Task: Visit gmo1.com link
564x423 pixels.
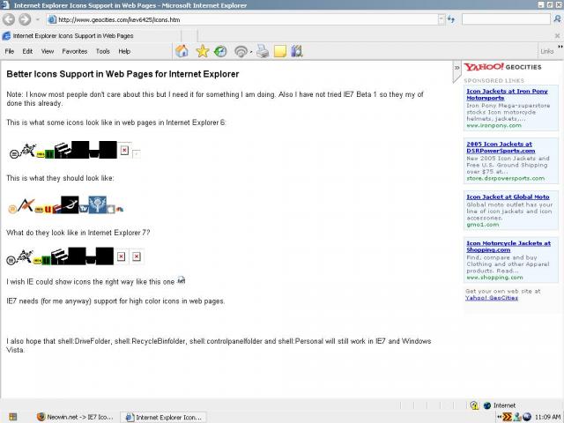Action: click(483, 225)
